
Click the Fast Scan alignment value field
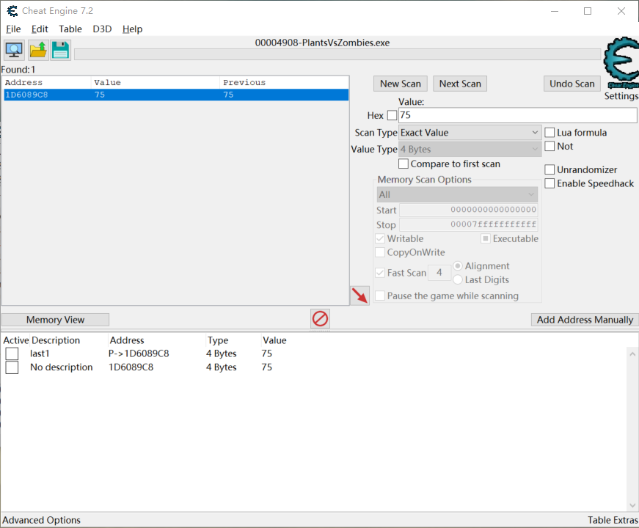pos(439,273)
